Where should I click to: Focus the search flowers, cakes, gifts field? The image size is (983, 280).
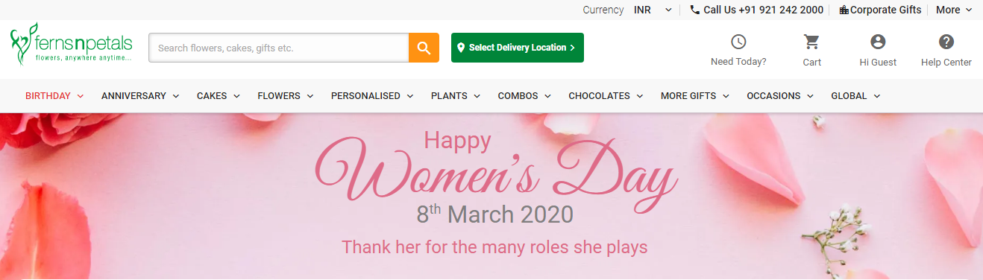pos(279,48)
